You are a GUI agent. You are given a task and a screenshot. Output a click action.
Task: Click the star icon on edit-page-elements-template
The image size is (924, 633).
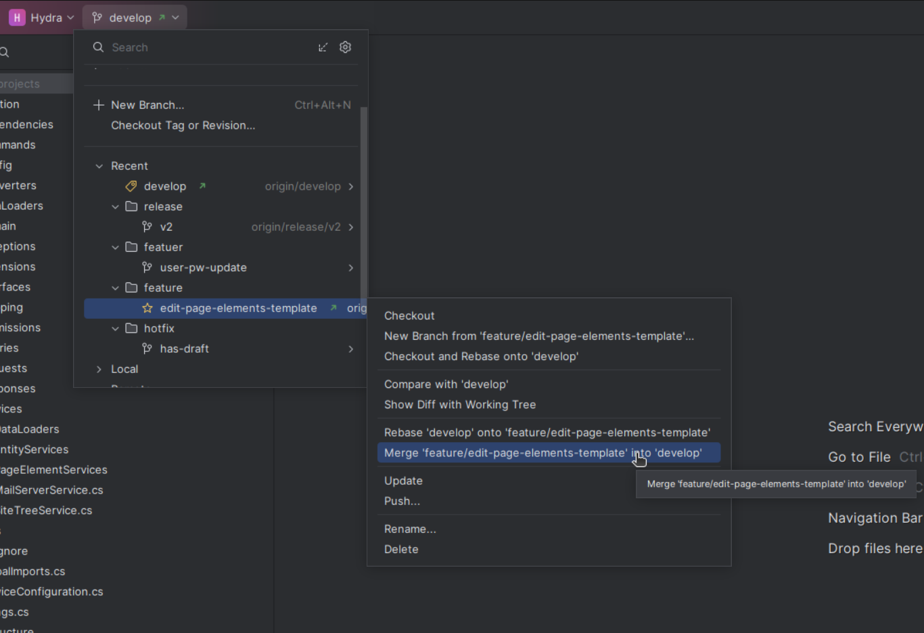coord(147,308)
